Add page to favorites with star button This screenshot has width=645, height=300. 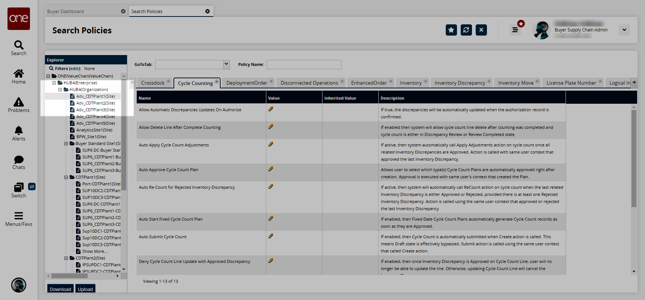[x=451, y=30]
